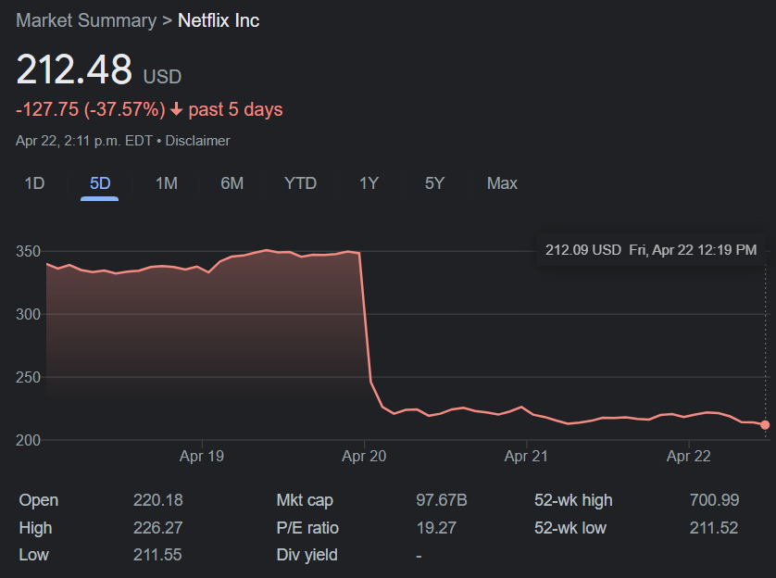Select the 1D time range tab
Viewport: 776px width, 578px height.
point(34,183)
